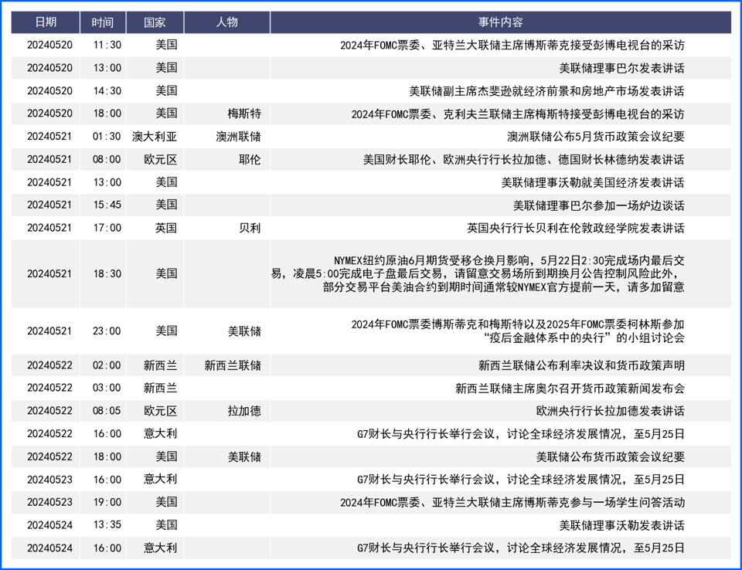Image resolution: width=742 pixels, height=570 pixels.
Task: Click date 20240522 in the 02:00 row
Action: (x=49, y=365)
